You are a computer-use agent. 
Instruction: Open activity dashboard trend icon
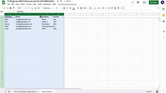pos(132,2)
